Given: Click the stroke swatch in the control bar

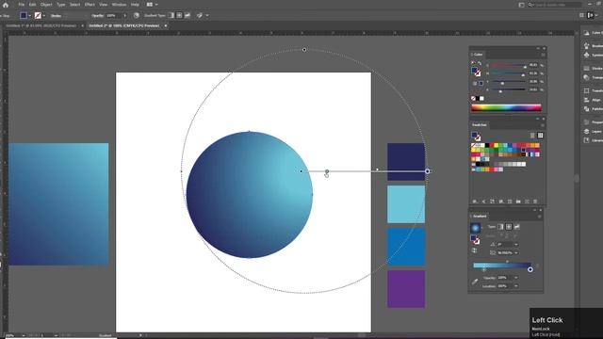Looking at the screenshot, I should point(38,15).
